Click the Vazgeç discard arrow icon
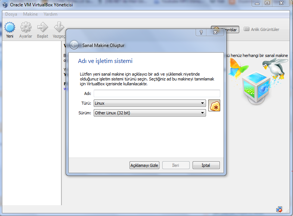The image size is (293, 216). point(59,30)
